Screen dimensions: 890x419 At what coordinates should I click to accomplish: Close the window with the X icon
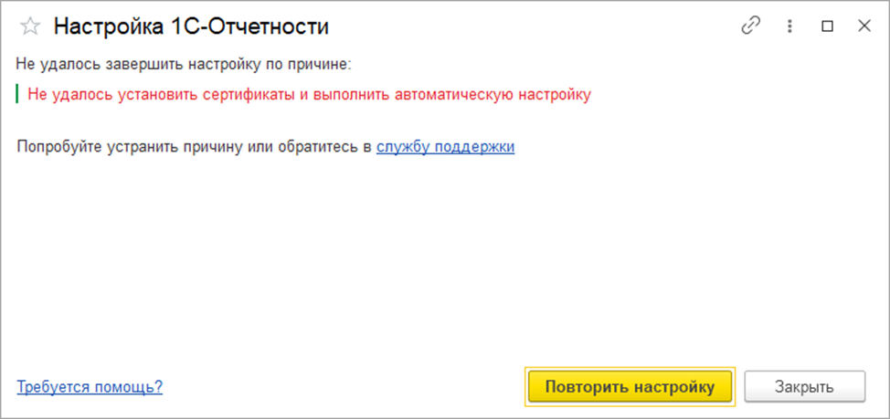pyautogui.click(x=864, y=26)
